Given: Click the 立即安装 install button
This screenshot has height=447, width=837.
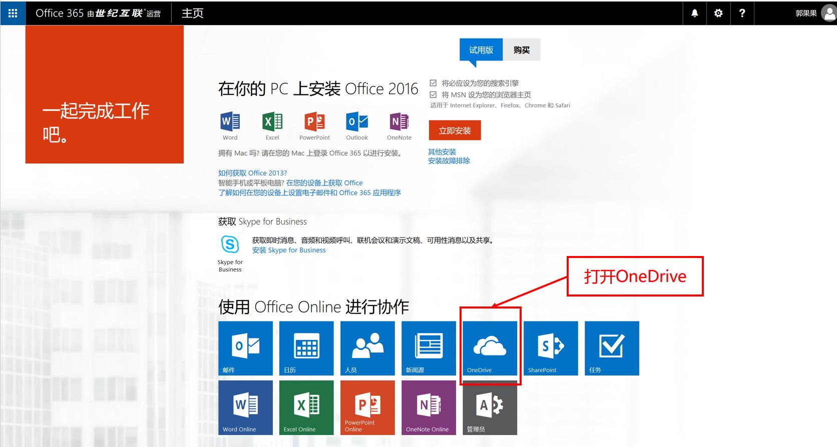Looking at the screenshot, I should [455, 130].
